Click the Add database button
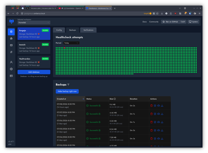This screenshot has width=208, height=153. (x=34, y=72)
